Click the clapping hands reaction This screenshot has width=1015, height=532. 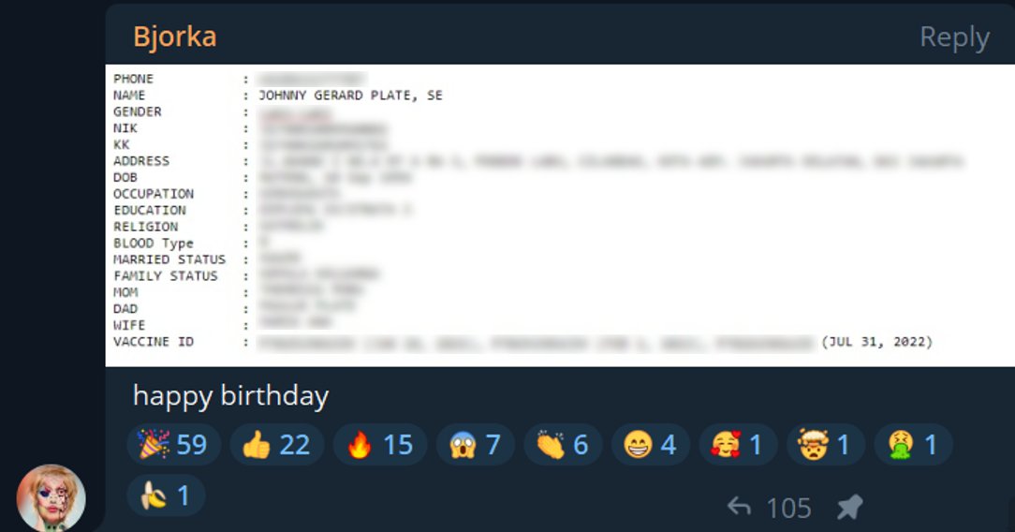(x=563, y=445)
